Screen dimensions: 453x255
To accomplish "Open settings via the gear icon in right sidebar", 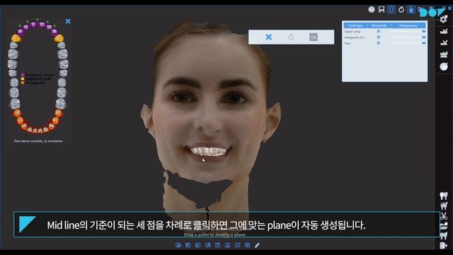I will click(444, 19).
